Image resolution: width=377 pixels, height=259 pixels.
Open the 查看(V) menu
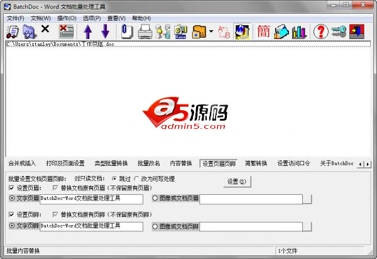pyautogui.click(x=116, y=18)
